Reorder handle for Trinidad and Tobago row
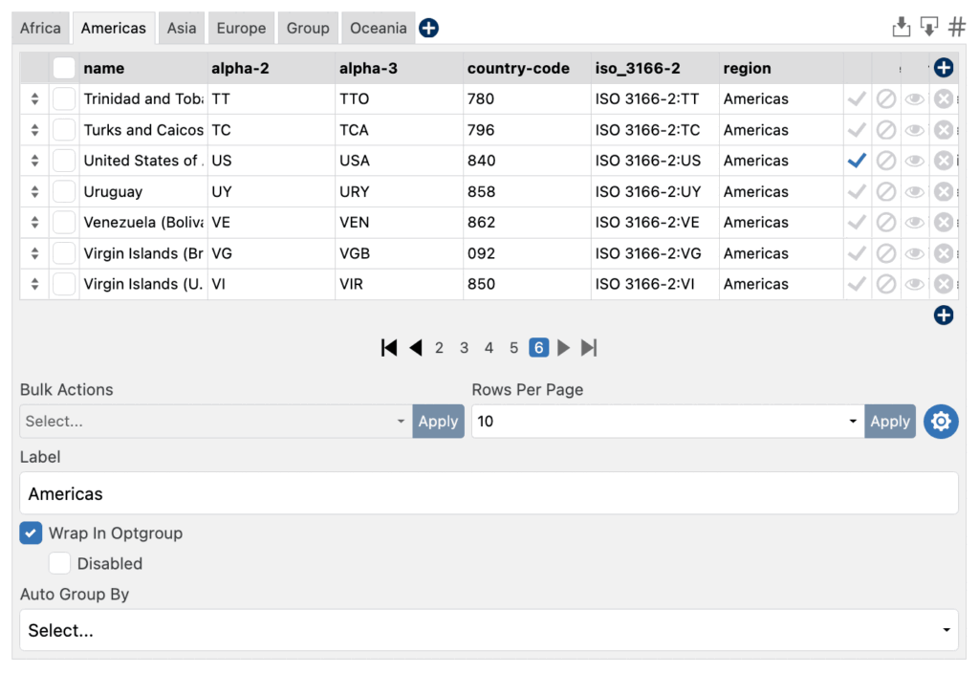Screen dimensions: 979x674 pyautogui.click(x=35, y=98)
